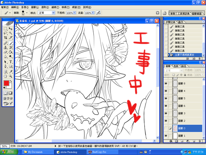Open the 檔案(F) menu
The width and height of the screenshot is (206, 155).
5,7
